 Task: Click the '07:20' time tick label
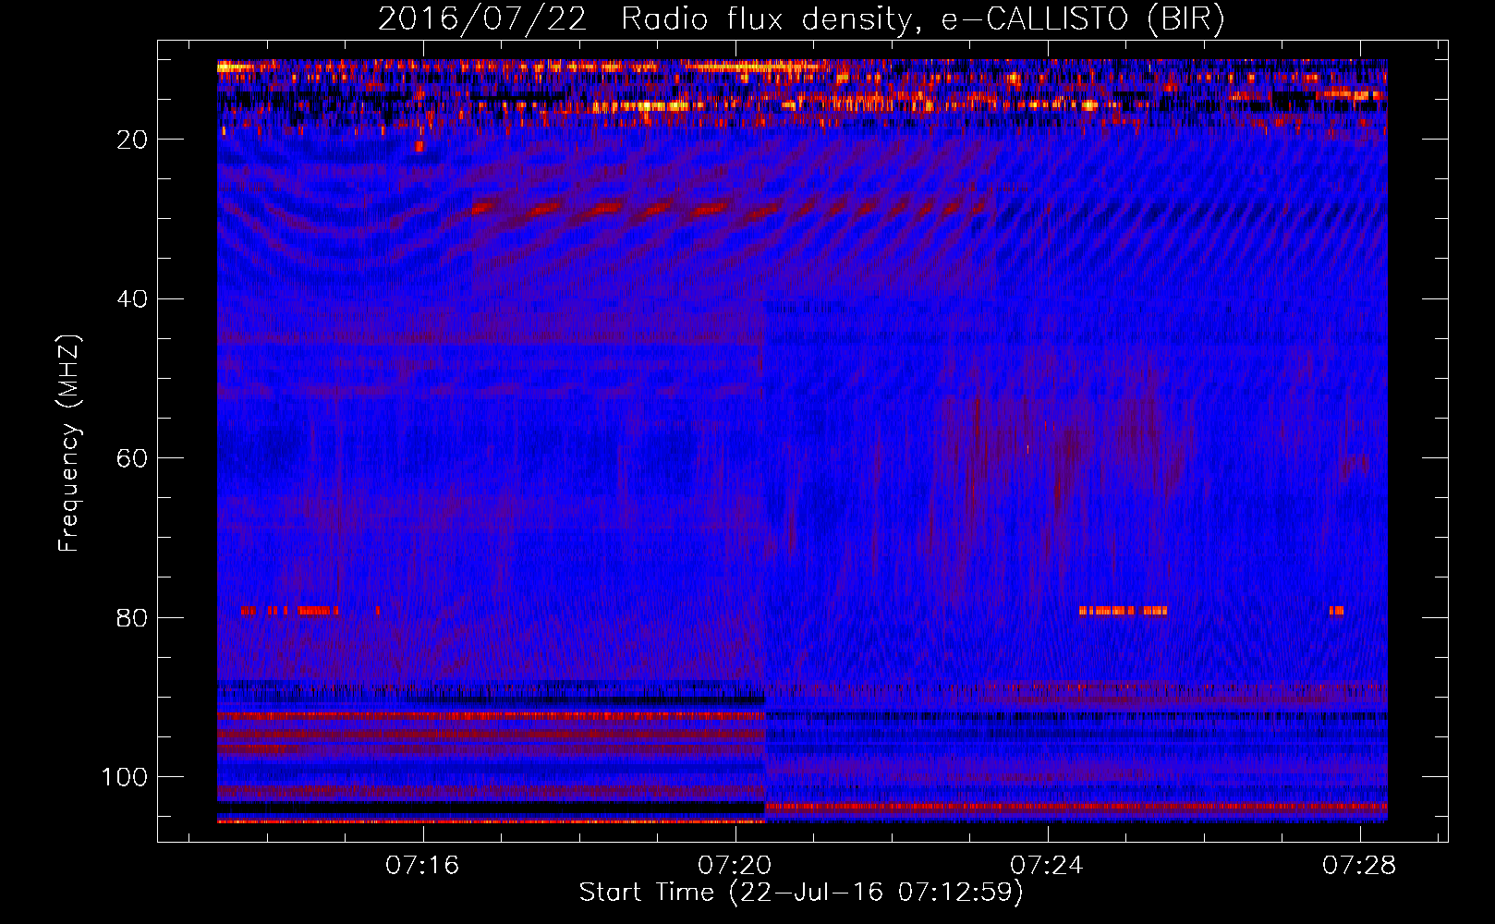pyautogui.click(x=735, y=866)
